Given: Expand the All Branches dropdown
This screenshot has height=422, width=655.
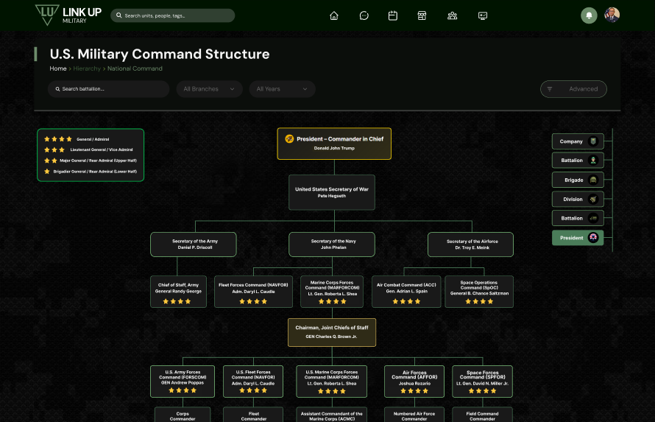Looking at the screenshot, I should click(209, 89).
